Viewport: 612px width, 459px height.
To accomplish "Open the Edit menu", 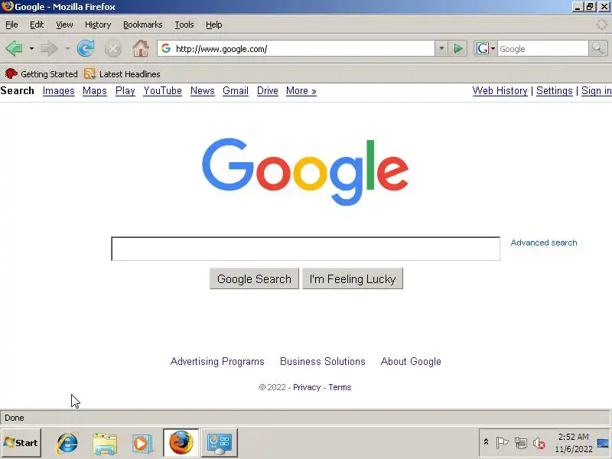I will click(37, 24).
